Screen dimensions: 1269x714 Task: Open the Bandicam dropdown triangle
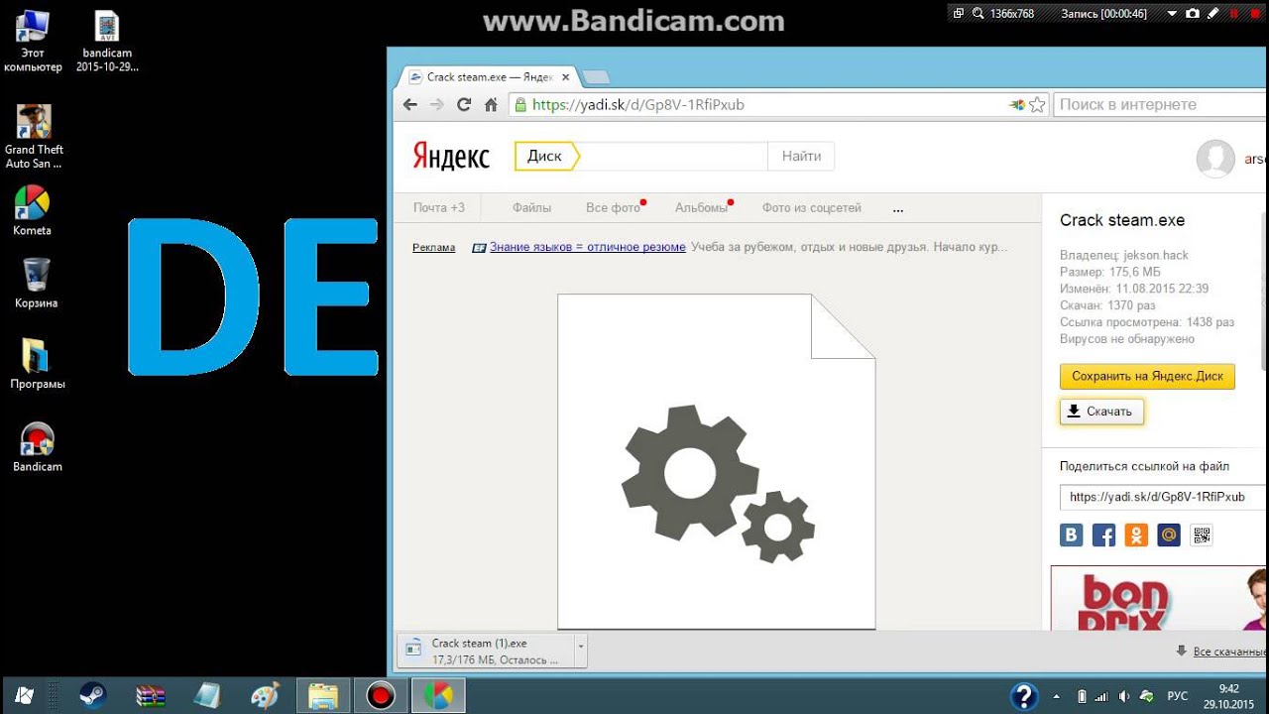pos(1172,14)
